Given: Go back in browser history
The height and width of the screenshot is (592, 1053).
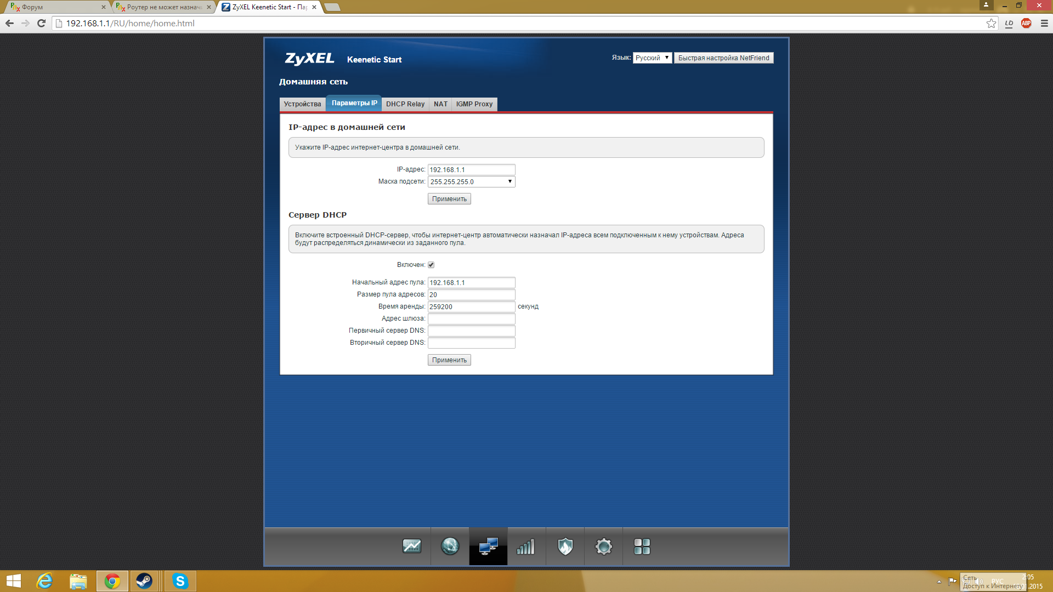Looking at the screenshot, I should (x=9, y=23).
